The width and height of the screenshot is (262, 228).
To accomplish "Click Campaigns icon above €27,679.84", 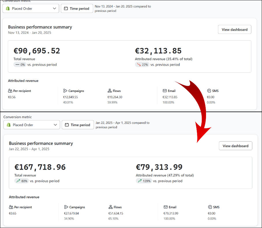I will point(66,207).
